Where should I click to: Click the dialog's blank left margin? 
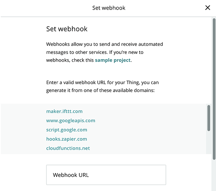click(x=23, y=62)
